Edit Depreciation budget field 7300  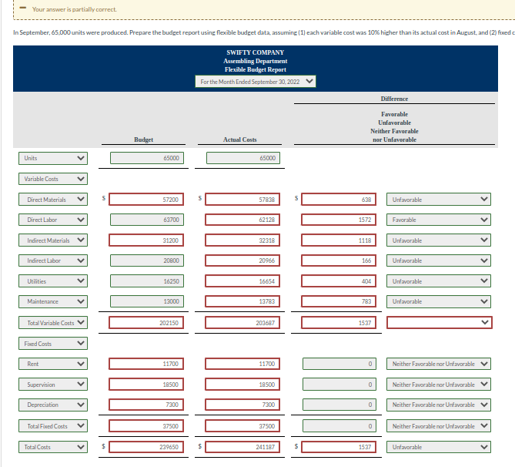click(146, 405)
